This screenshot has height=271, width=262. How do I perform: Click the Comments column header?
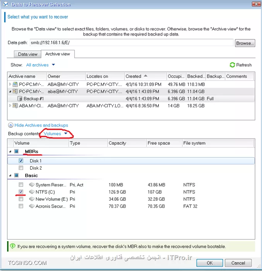[x=239, y=76]
